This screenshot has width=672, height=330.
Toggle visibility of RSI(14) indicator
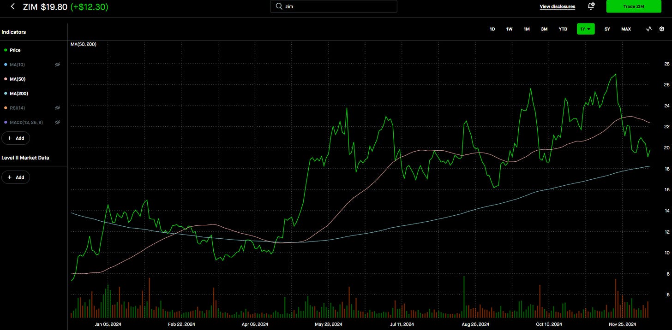[x=58, y=108]
